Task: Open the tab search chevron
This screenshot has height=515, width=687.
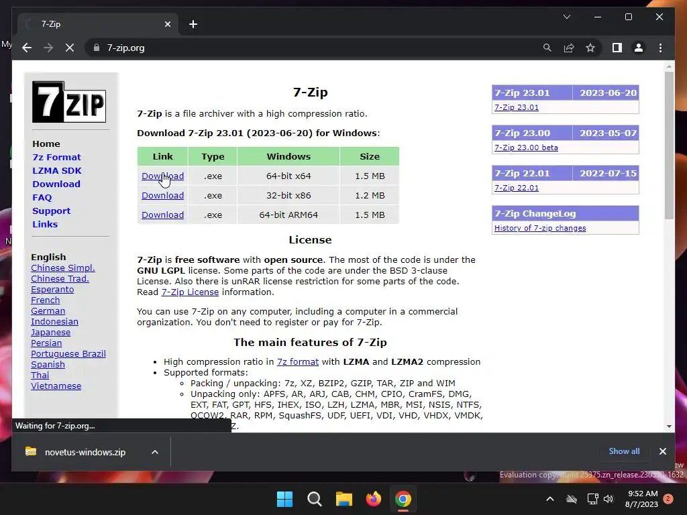Action: pos(566,17)
